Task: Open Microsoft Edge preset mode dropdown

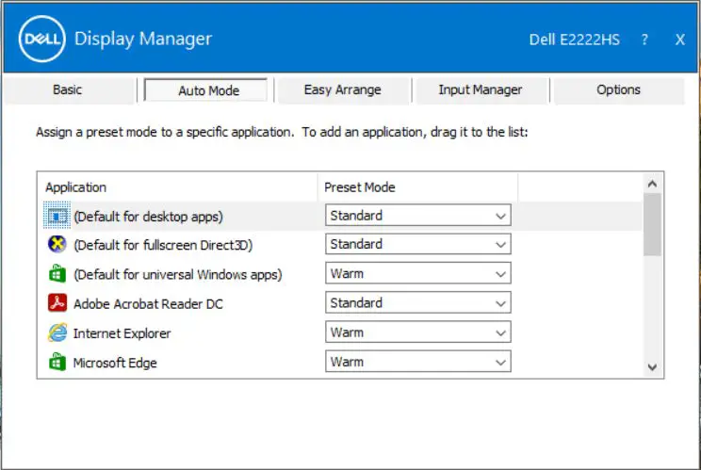Action: tap(417, 362)
